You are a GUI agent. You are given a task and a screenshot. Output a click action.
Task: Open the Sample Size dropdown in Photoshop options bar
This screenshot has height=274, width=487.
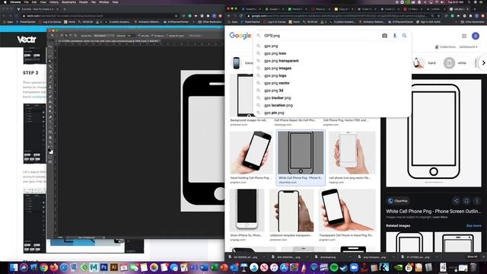(103, 36)
